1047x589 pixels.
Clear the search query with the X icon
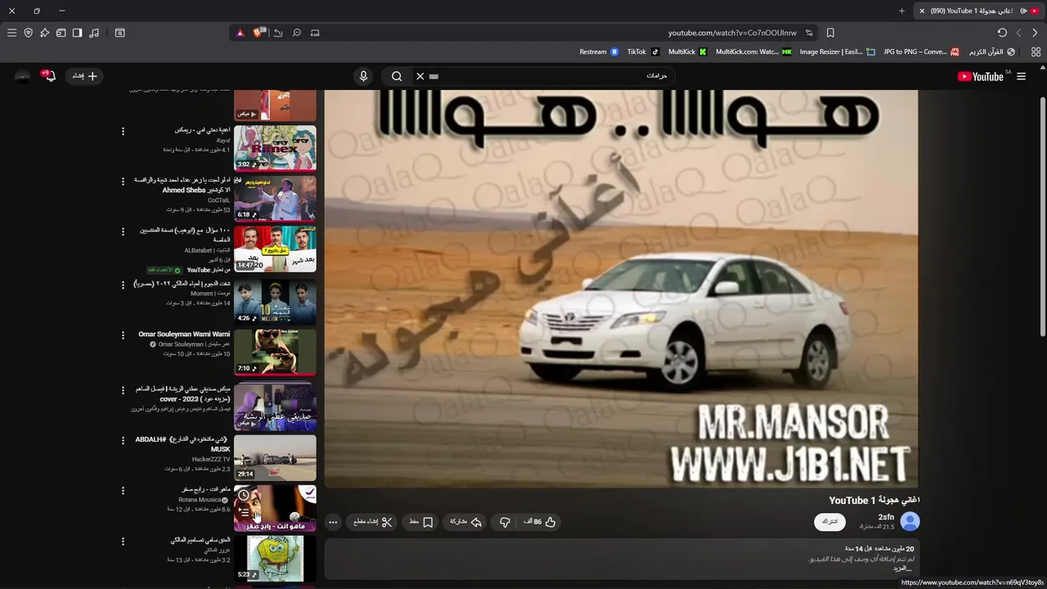(420, 76)
